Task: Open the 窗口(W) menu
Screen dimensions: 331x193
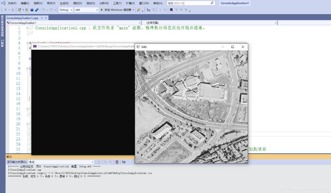Action: 144,3
